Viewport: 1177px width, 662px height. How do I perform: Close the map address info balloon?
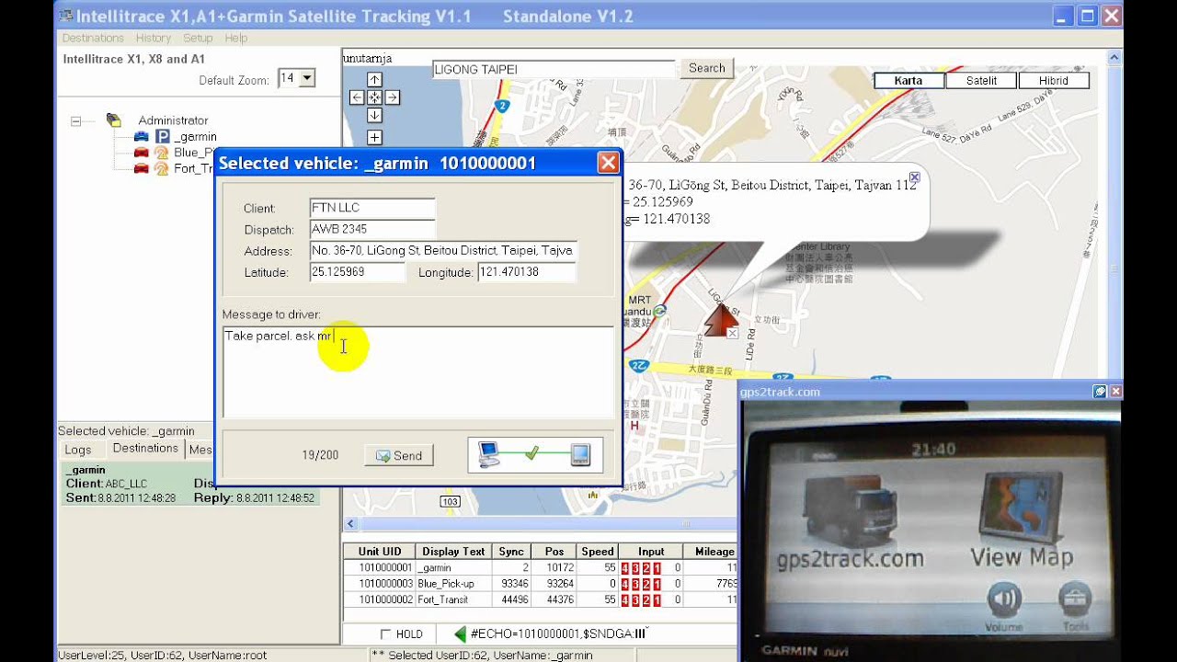pyautogui.click(x=914, y=177)
